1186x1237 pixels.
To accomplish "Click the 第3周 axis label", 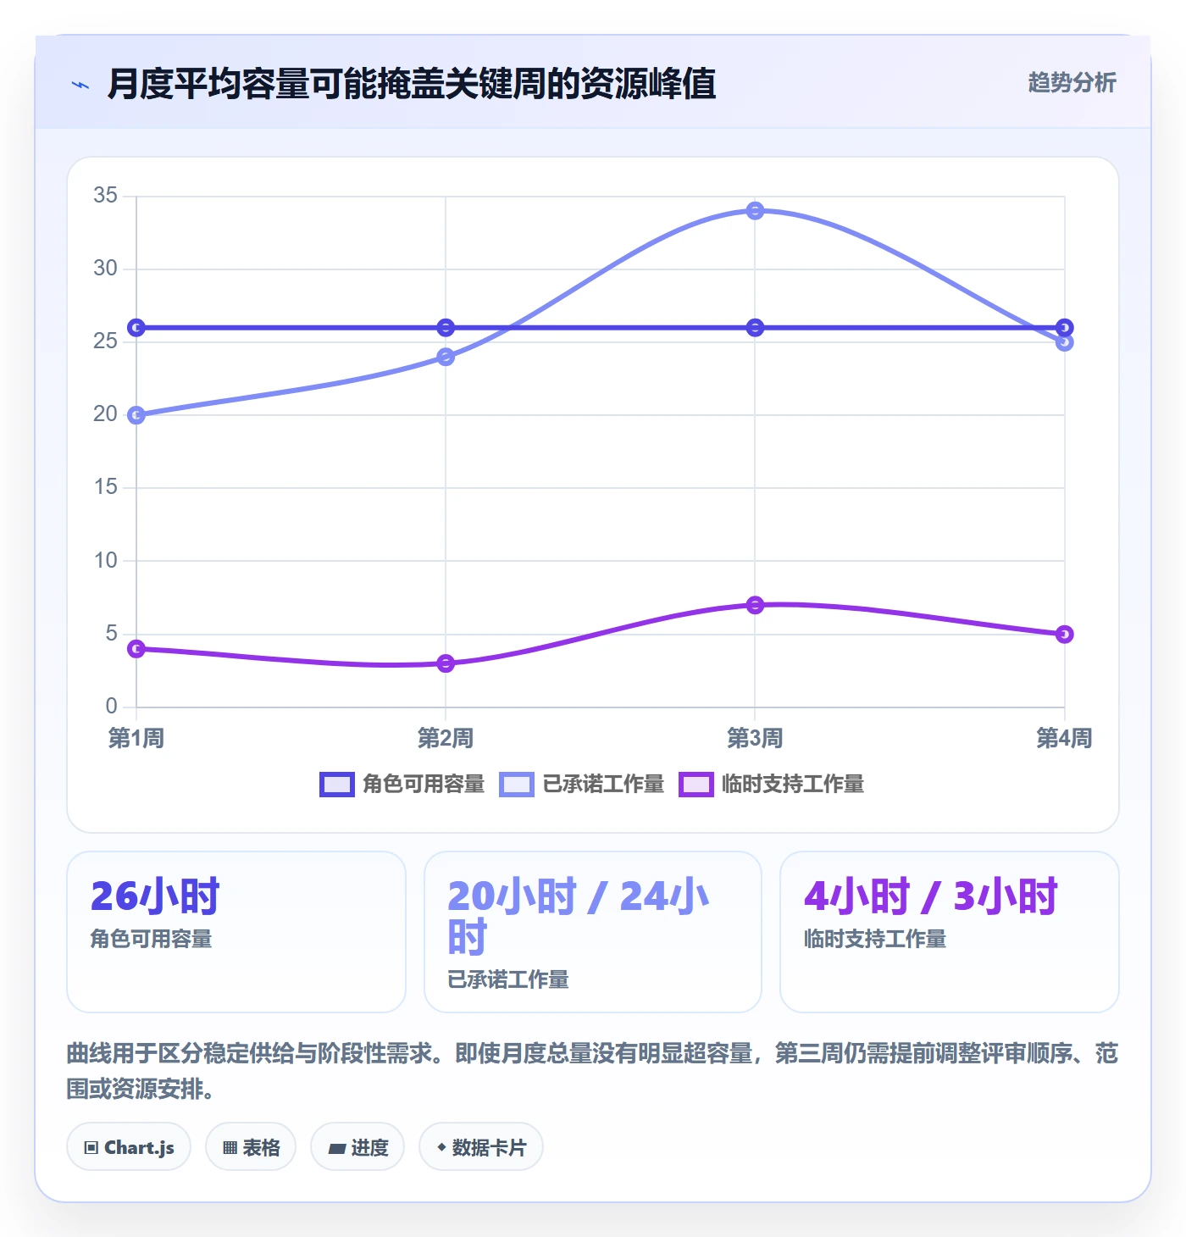I will [756, 738].
